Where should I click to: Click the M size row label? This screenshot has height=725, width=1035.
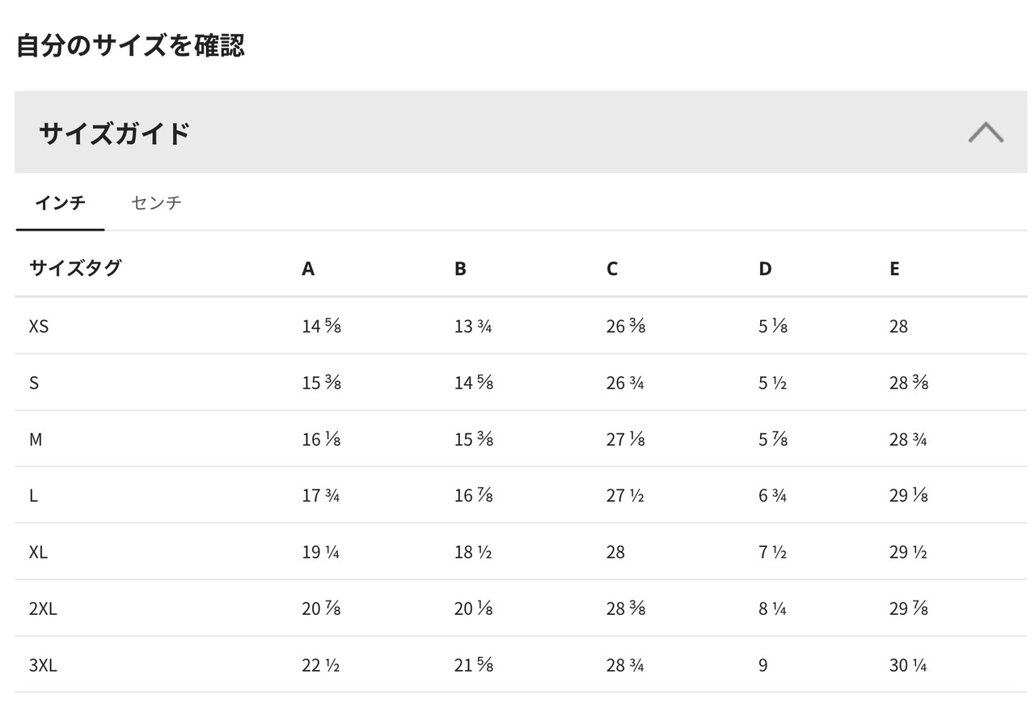click(x=36, y=439)
